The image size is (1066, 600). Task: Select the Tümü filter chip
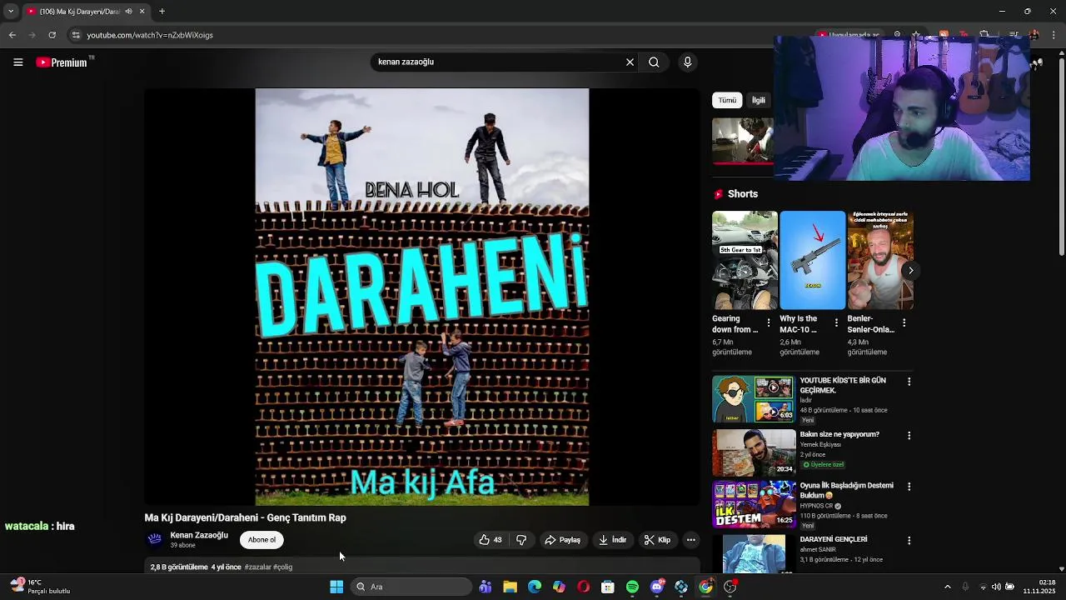click(x=727, y=100)
